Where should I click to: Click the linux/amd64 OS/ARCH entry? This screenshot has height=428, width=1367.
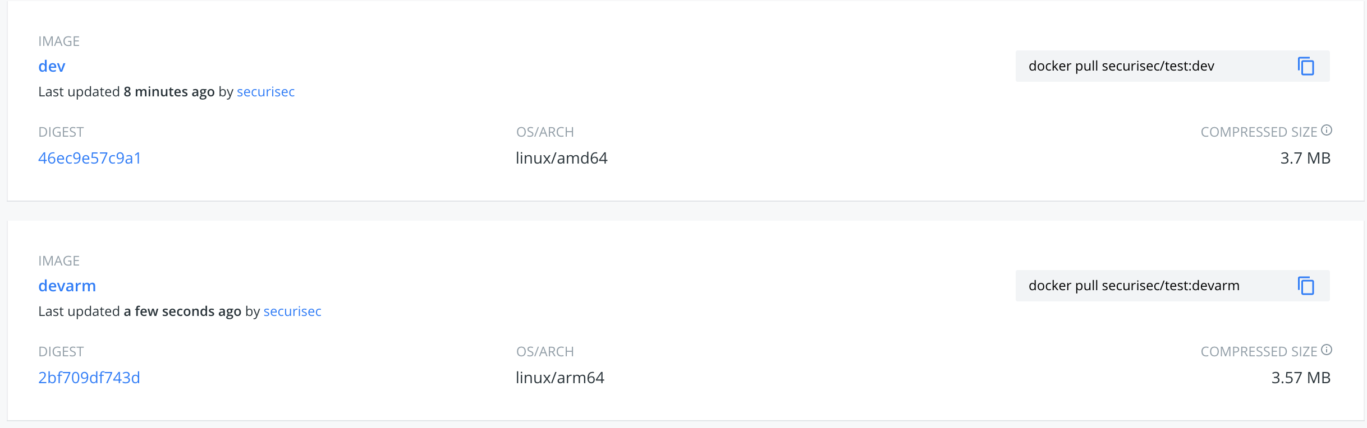562,158
